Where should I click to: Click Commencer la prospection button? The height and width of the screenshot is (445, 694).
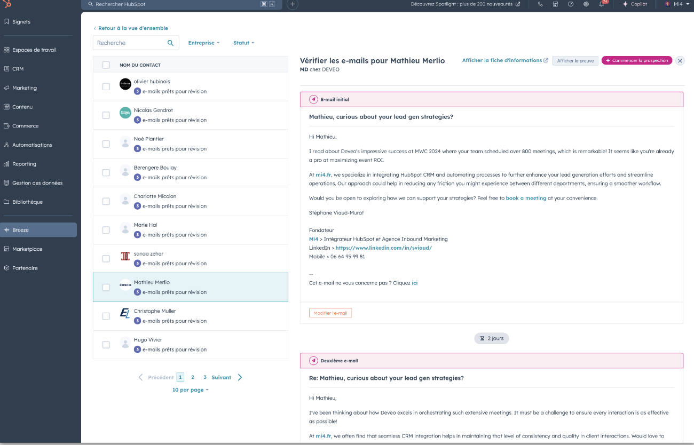click(636, 60)
